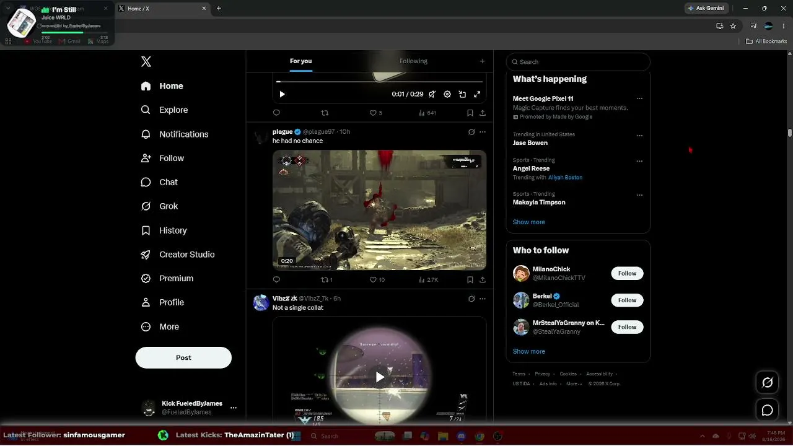Open the Terms footer link

click(x=519, y=374)
